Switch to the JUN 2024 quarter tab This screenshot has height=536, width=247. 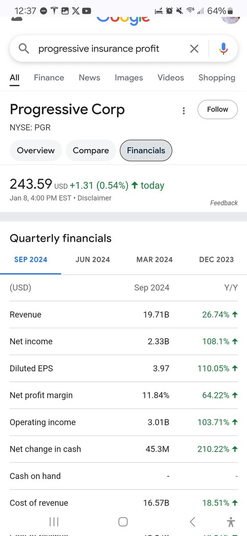click(x=93, y=260)
